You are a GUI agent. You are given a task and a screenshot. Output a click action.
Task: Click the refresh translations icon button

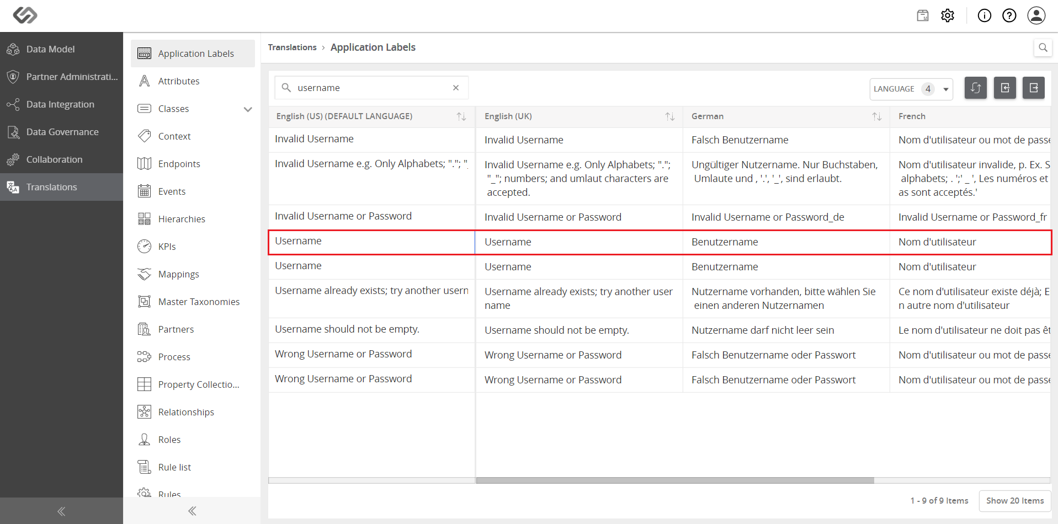click(976, 88)
